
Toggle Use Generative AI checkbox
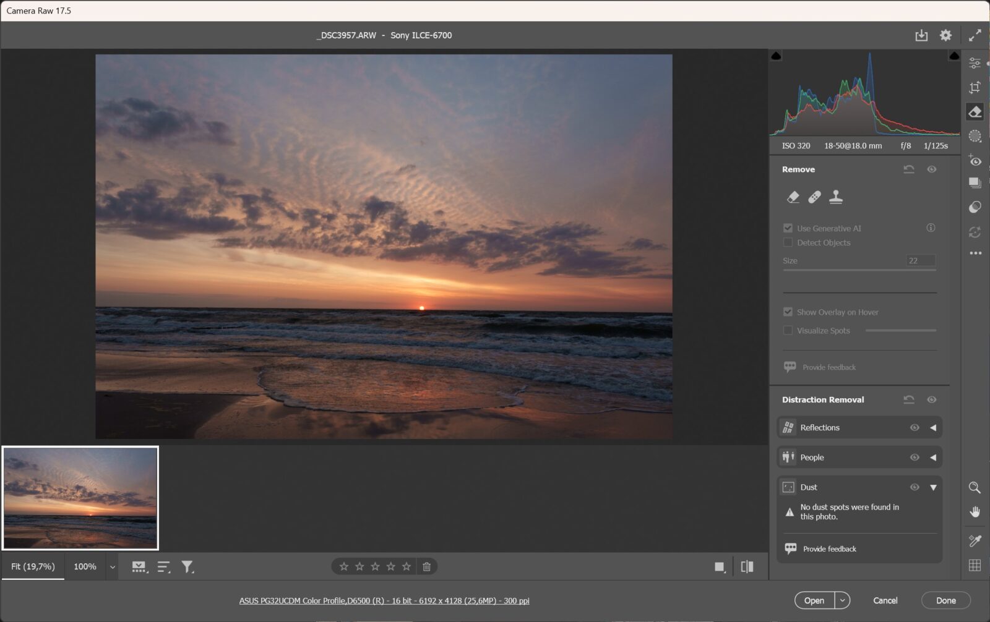(x=788, y=228)
